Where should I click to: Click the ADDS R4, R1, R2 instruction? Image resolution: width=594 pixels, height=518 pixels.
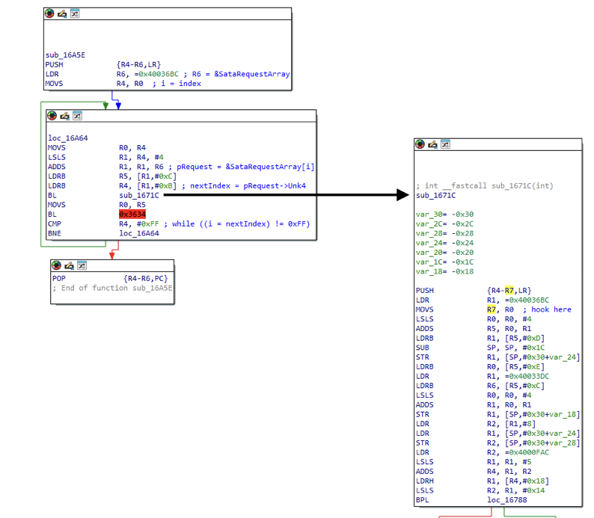[474, 472]
